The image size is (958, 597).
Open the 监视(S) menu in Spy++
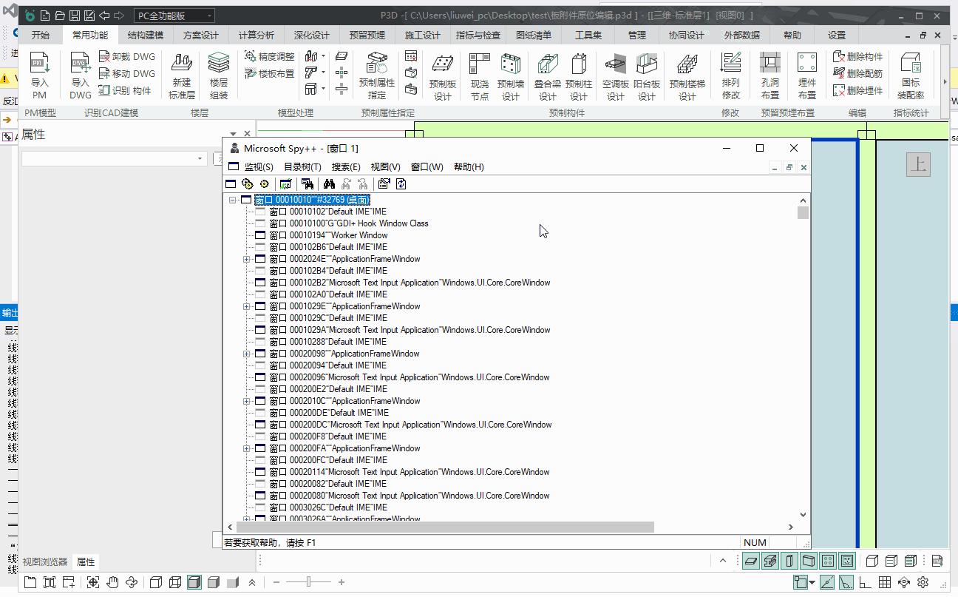coord(259,167)
